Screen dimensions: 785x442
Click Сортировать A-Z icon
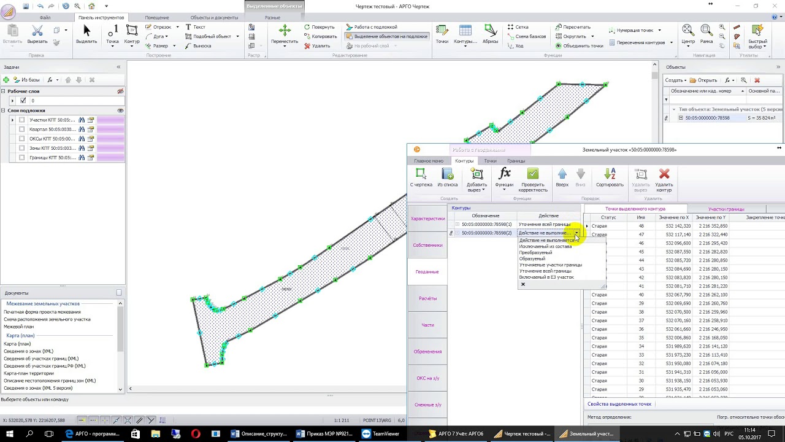[610, 178]
